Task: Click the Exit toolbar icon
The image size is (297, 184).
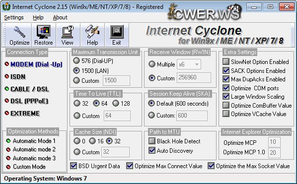Action: (x=117, y=35)
